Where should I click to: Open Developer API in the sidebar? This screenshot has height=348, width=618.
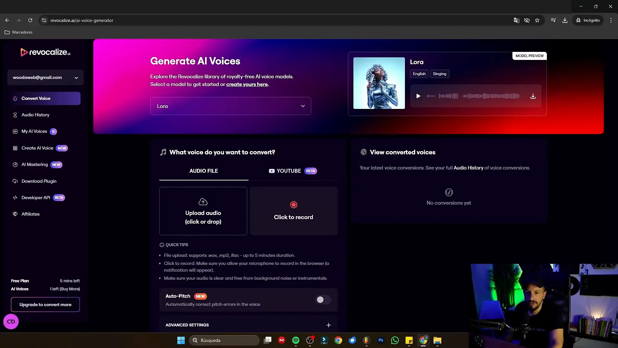tap(36, 198)
